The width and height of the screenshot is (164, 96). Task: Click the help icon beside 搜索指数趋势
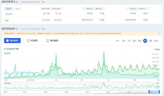[x=17, y=29]
